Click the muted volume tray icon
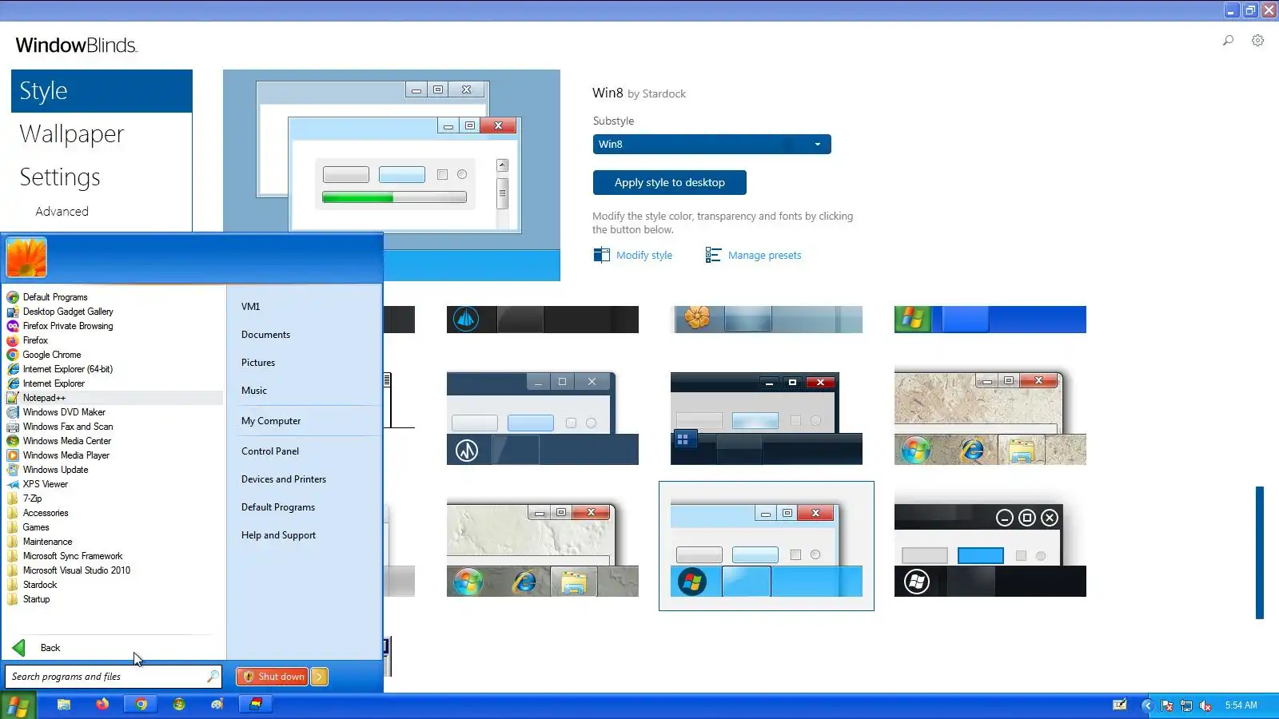The image size is (1279, 719). [x=1205, y=705]
